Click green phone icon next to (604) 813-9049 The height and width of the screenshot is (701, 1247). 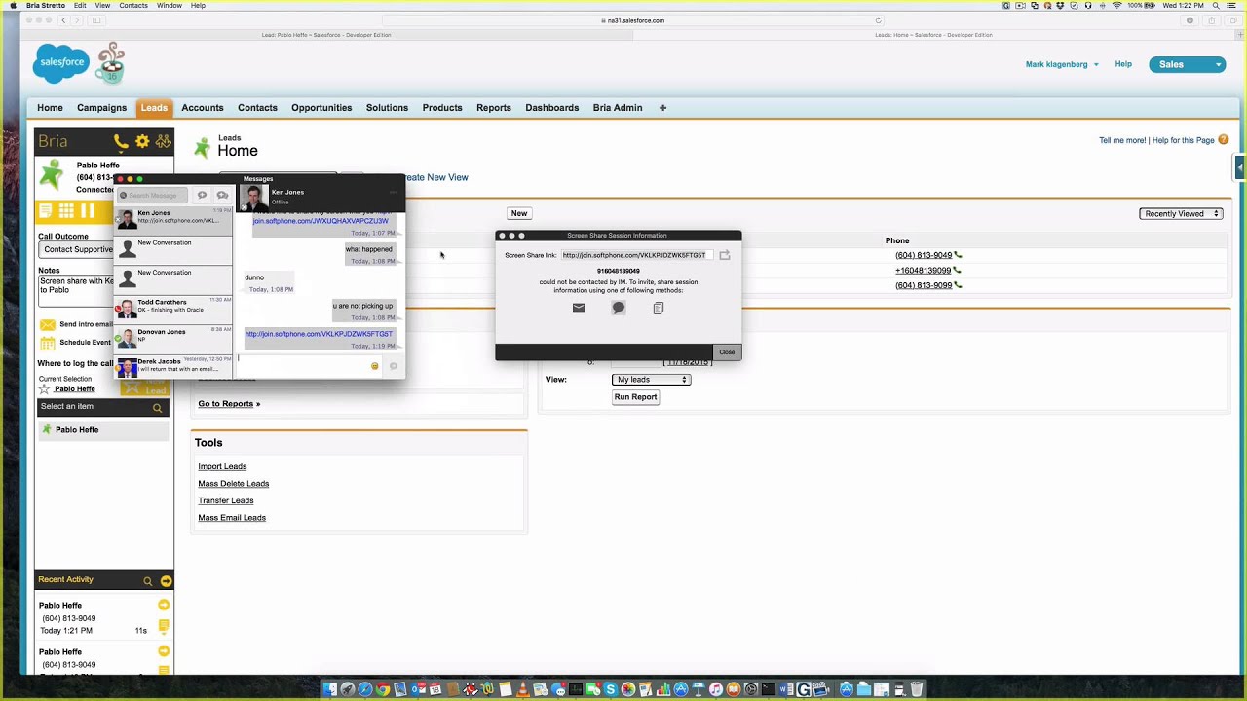point(959,255)
